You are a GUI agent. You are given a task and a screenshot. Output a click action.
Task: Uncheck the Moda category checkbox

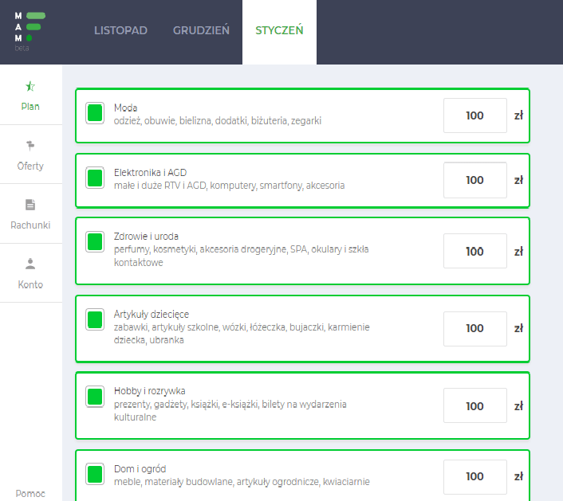(x=95, y=113)
